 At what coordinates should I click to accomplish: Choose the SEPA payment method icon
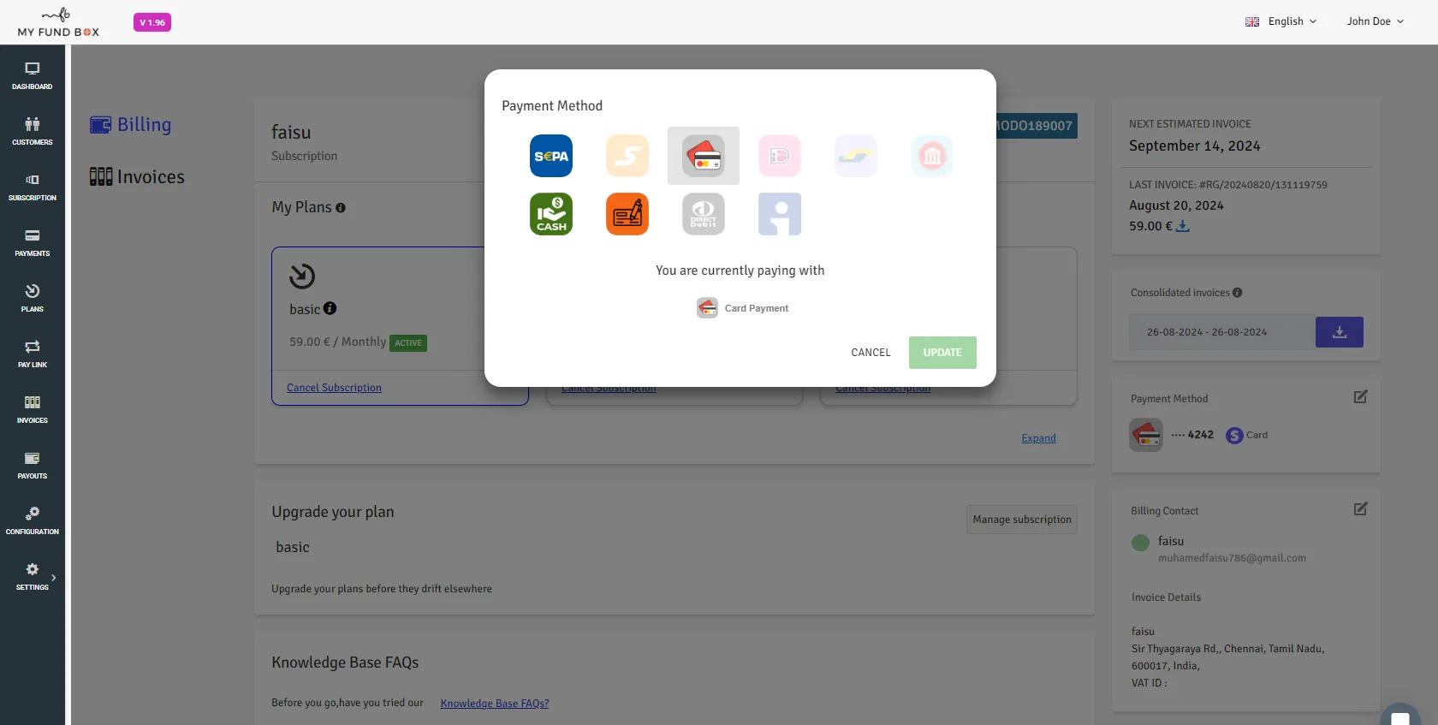(551, 156)
